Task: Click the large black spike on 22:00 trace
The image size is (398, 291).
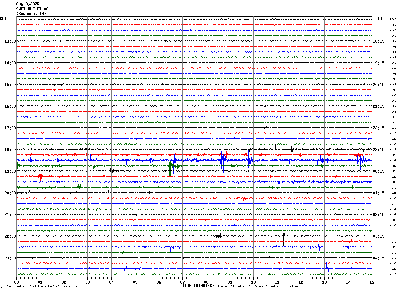Action: pos(284,237)
